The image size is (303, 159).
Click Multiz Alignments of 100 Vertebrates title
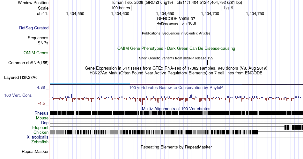coord(176,109)
